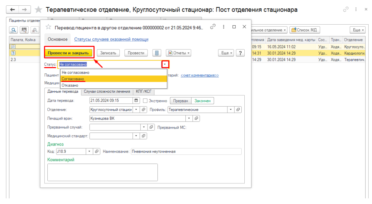Click the calendar icon next to Дата перевода
This screenshot has height=204, width=372.
(x=136, y=101)
